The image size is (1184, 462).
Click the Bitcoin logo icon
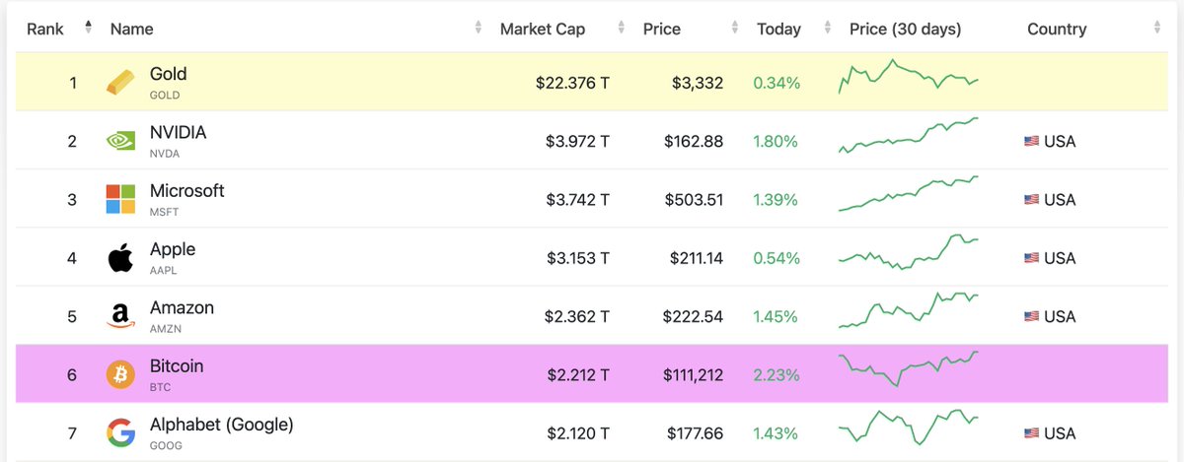[x=120, y=374]
